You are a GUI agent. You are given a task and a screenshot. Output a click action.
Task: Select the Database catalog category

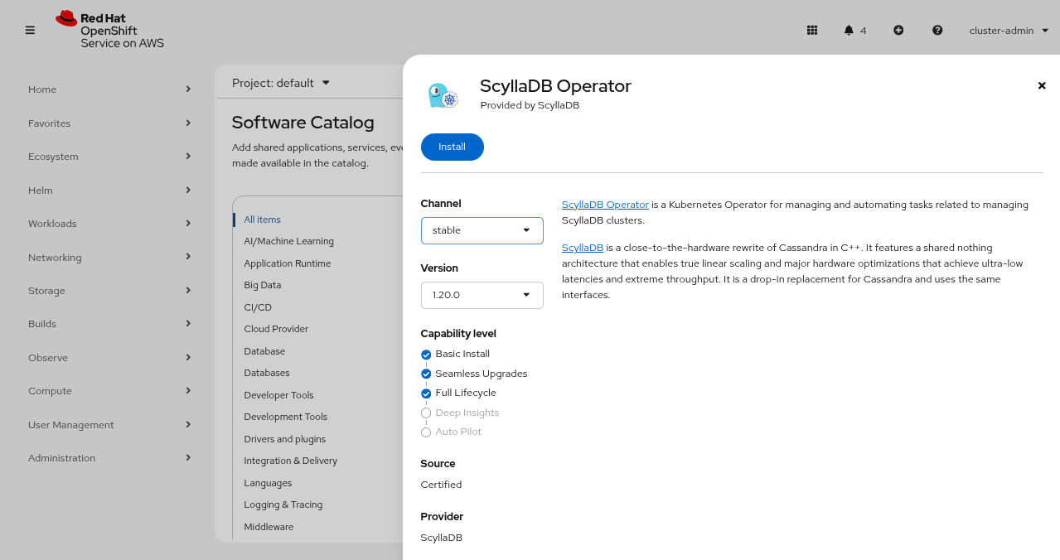click(264, 351)
